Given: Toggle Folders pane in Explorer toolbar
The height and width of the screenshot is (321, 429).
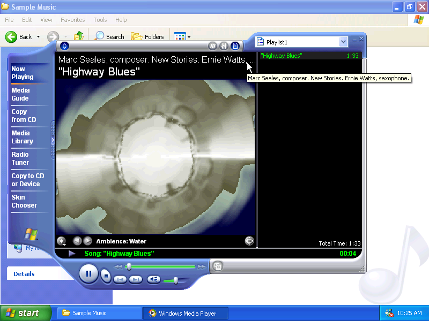Looking at the screenshot, I should click(x=147, y=36).
